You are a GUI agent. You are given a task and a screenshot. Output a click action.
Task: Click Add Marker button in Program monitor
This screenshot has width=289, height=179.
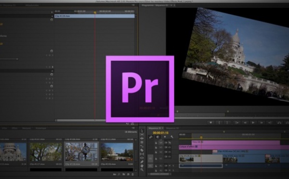(x=210, y=123)
